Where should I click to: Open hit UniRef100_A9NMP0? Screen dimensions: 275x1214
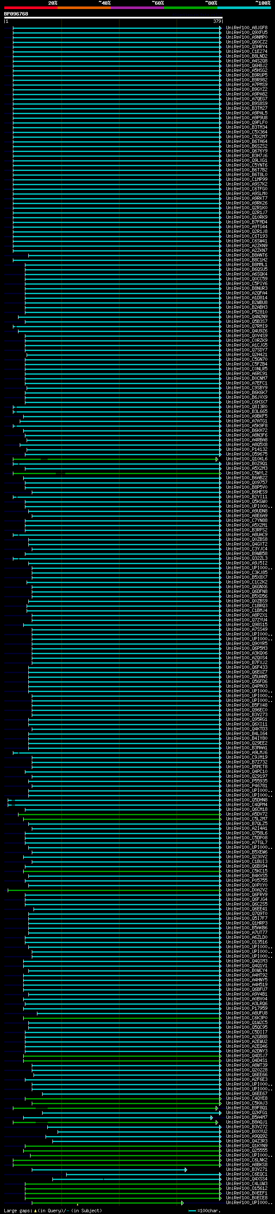pos(247,37)
